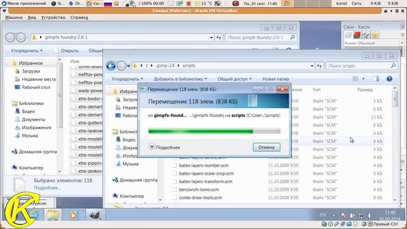Screen dimensions: 407x229
Task: Open Windows Explorer icon in taskbar
Action: click(x=53, y=215)
